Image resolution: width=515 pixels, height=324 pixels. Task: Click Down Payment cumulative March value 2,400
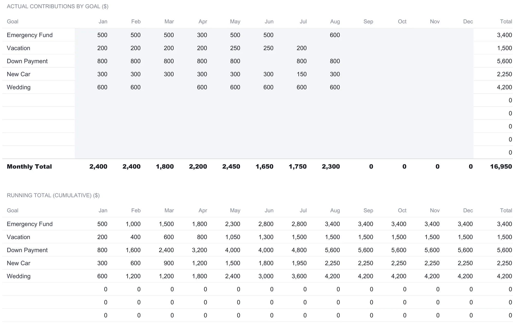tap(166, 250)
